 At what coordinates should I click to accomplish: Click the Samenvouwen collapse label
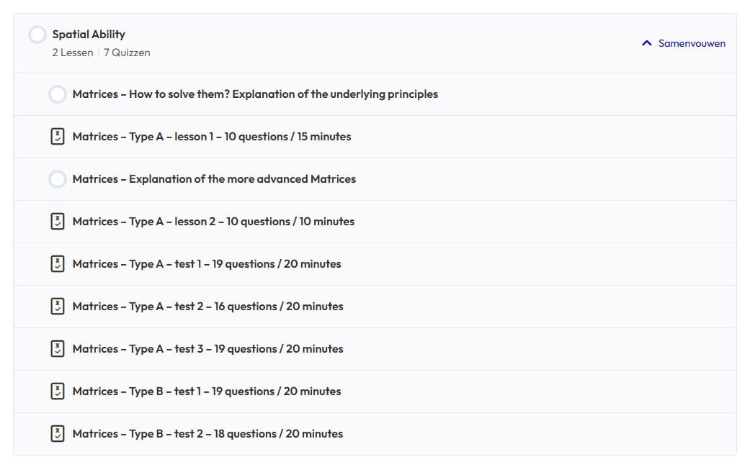pyautogui.click(x=692, y=43)
